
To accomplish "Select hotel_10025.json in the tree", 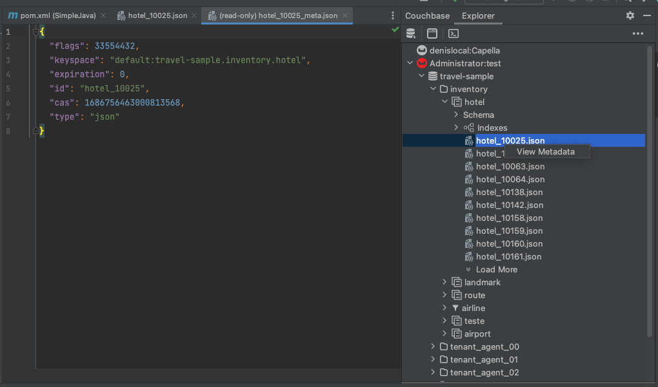I will 510,140.
